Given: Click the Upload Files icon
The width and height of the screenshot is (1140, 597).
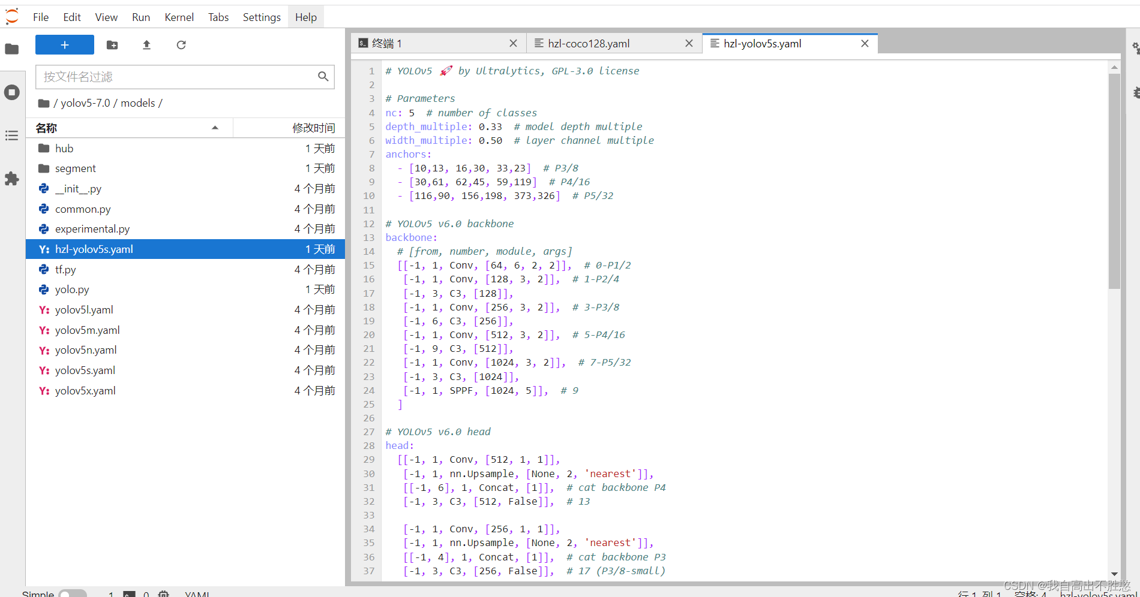Looking at the screenshot, I should pyautogui.click(x=146, y=45).
